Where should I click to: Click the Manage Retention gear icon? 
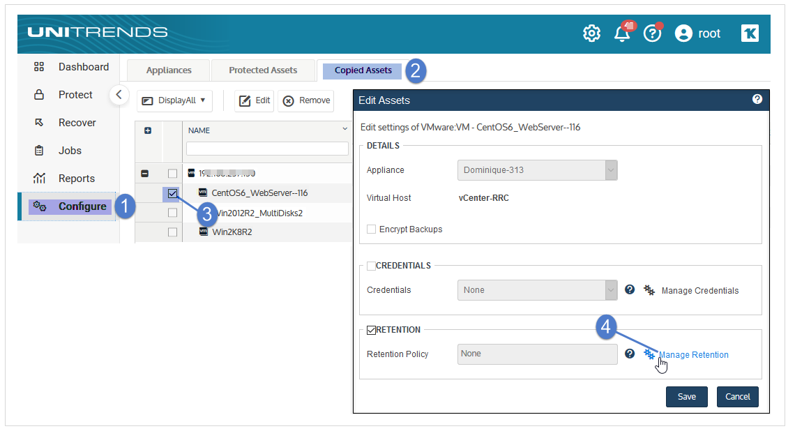pos(649,354)
